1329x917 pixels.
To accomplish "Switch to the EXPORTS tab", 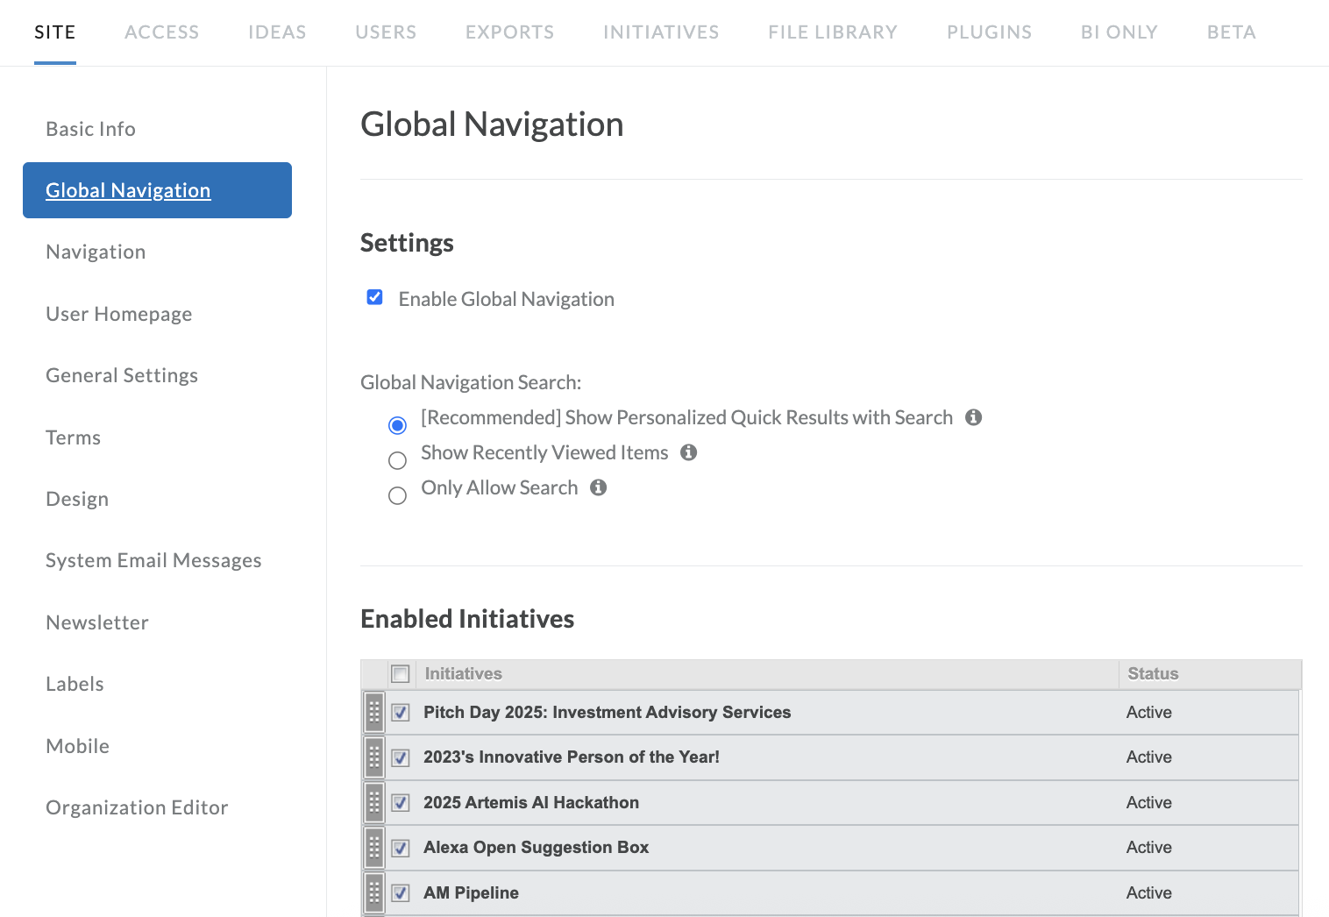I will click(x=510, y=32).
